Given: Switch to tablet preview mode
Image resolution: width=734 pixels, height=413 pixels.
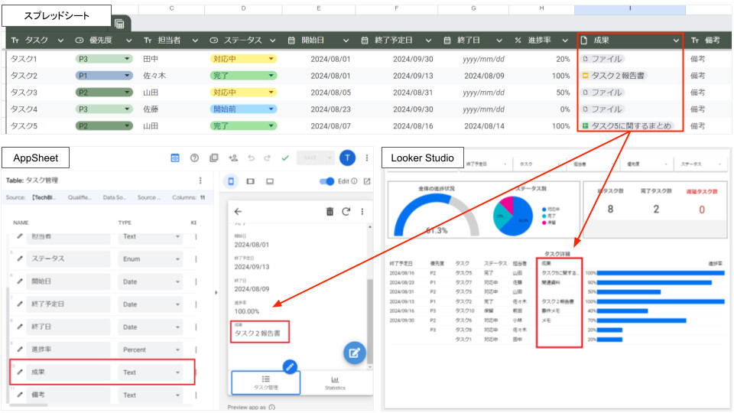Looking at the screenshot, I should click(x=251, y=181).
